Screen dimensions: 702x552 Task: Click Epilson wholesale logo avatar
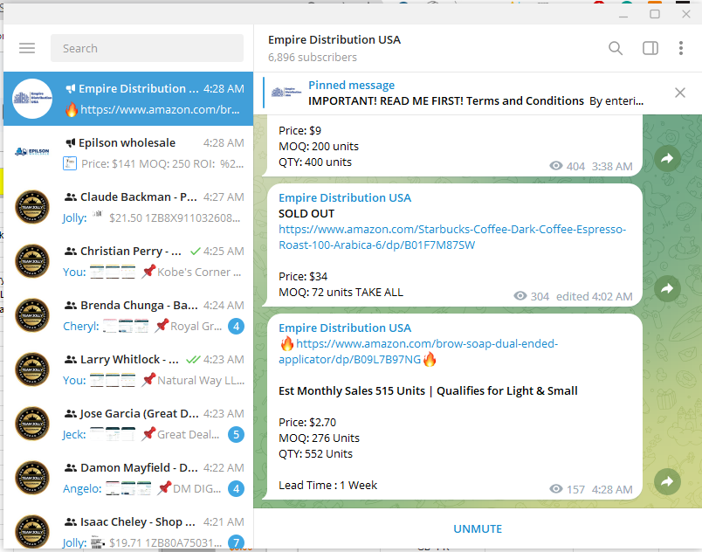[x=32, y=152]
